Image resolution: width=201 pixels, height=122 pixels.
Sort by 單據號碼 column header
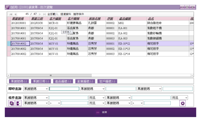coord(20,19)
